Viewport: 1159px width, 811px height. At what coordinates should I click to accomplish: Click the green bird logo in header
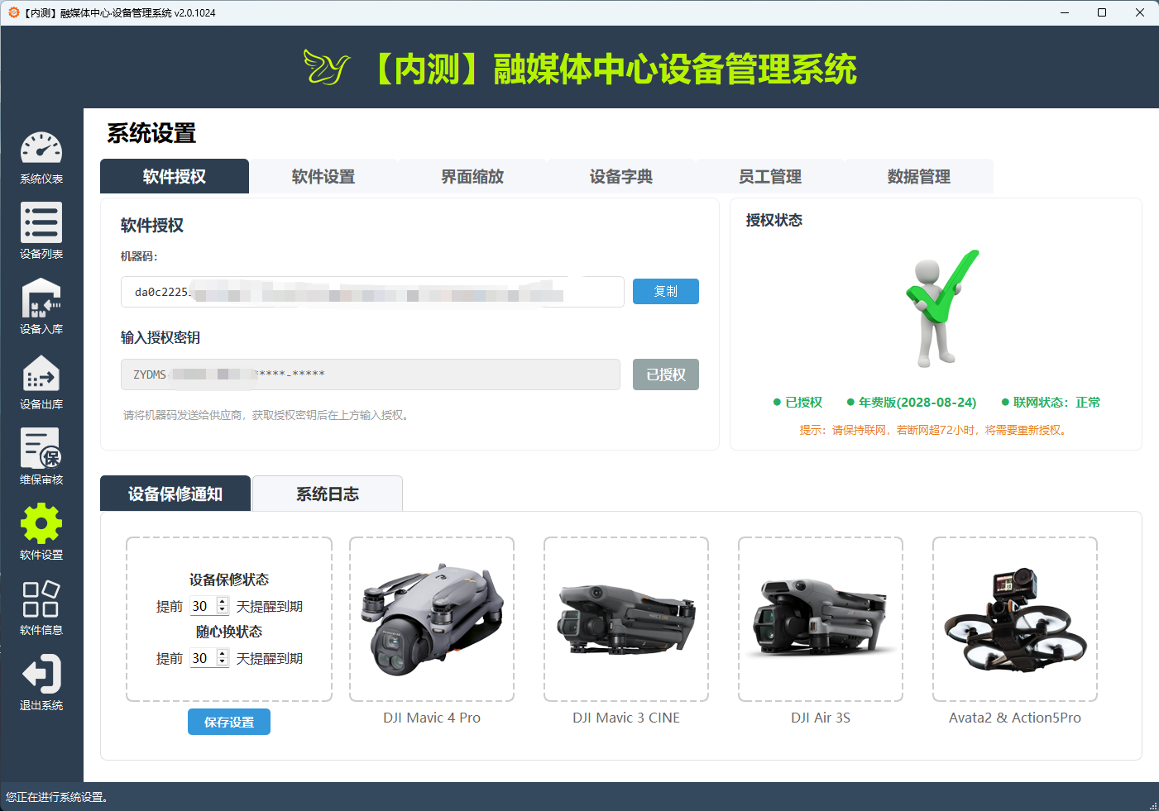[x=327, y=68]
